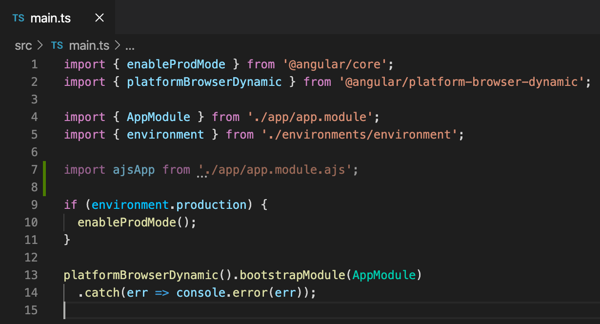Click line number 13 in the gutter
The image size is (600, 324).
31,275
